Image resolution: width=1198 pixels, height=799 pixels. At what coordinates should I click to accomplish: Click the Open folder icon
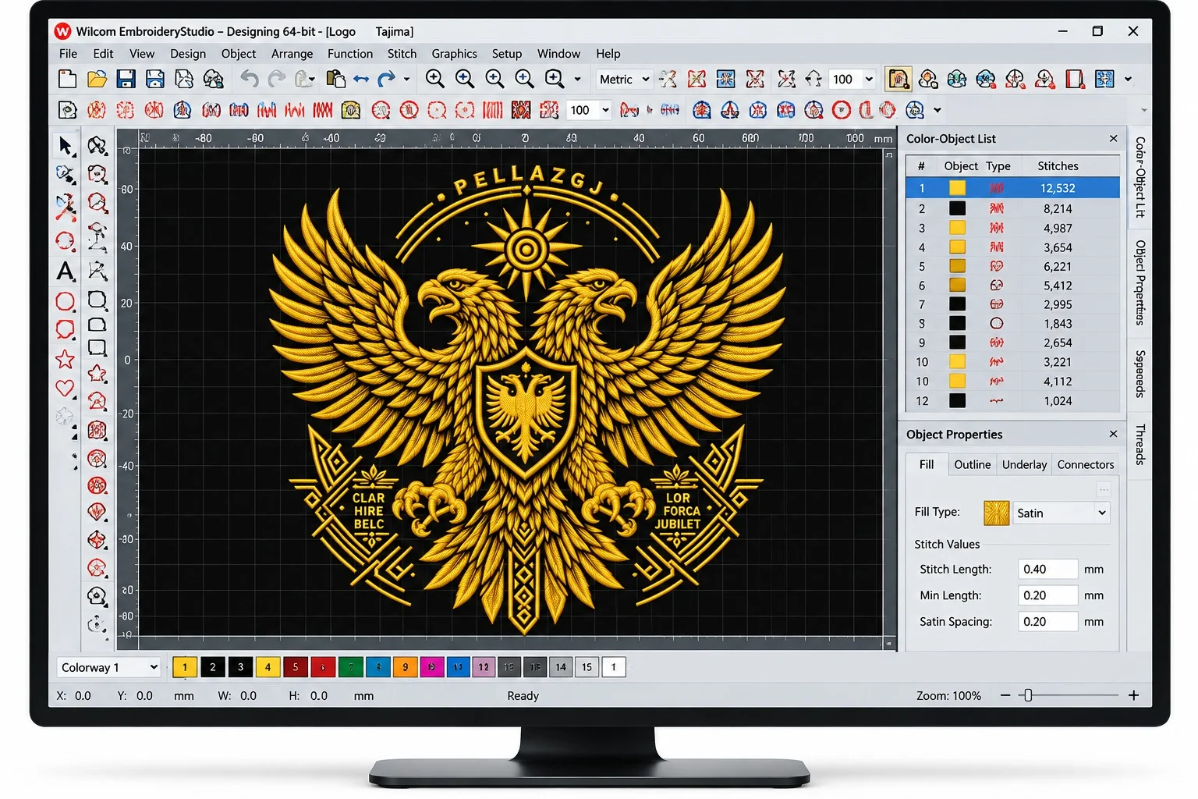pyautogui.click(x=97, y=79)
